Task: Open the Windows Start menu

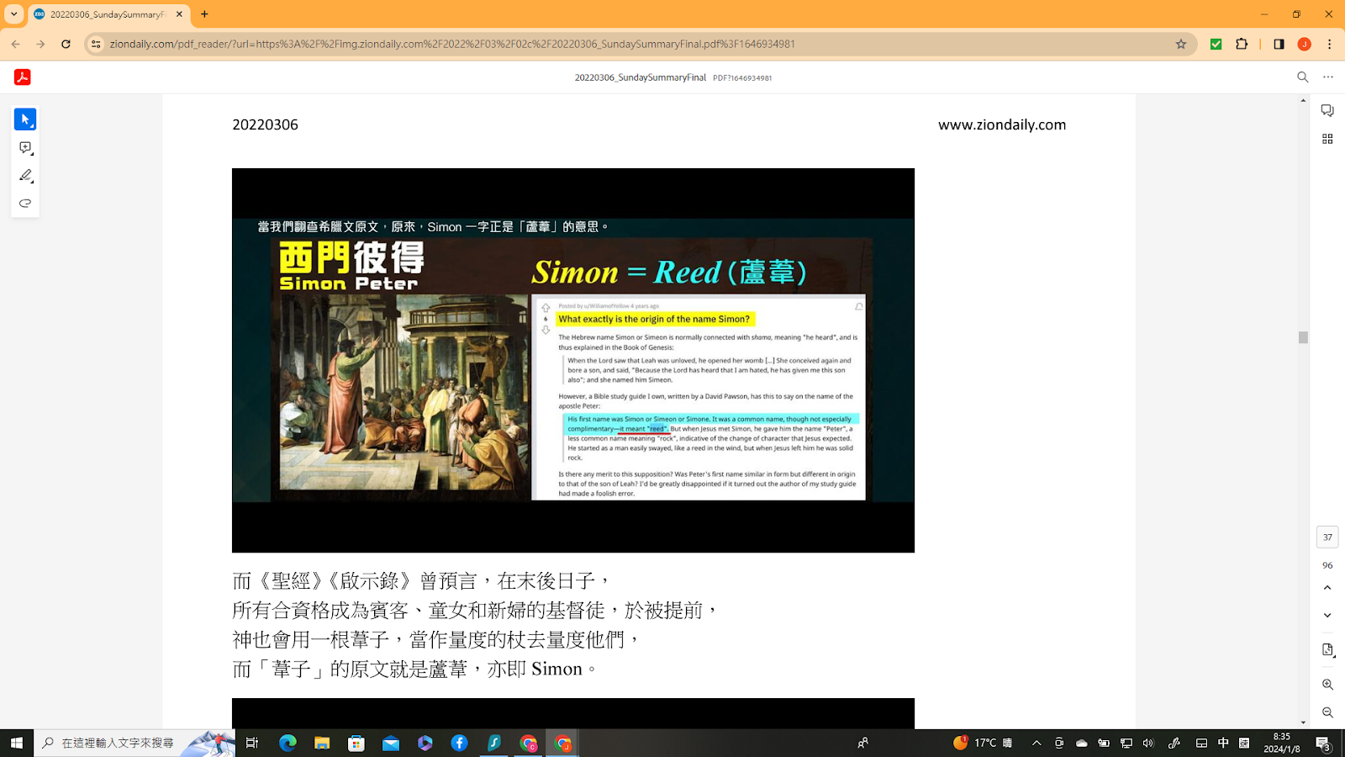Action: [17, 743]
